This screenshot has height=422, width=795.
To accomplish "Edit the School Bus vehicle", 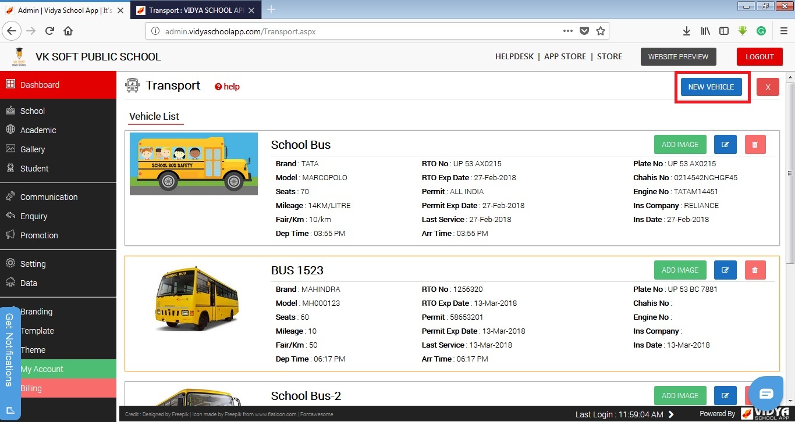I will pyautogui.click(x=725, y=145).
